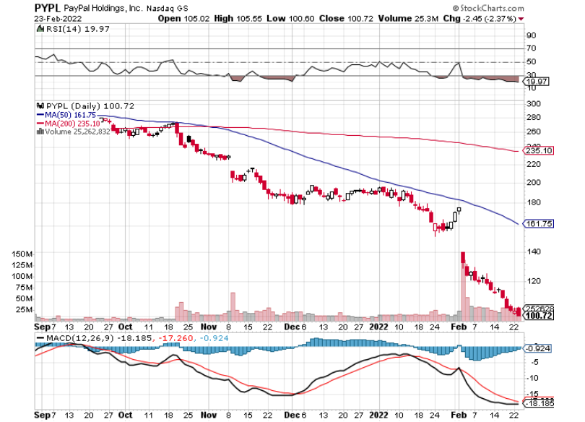This screenshot has height=422, width=585.
Task: Click the volume bars icon in the legend
Action: [x=40, y=132]
